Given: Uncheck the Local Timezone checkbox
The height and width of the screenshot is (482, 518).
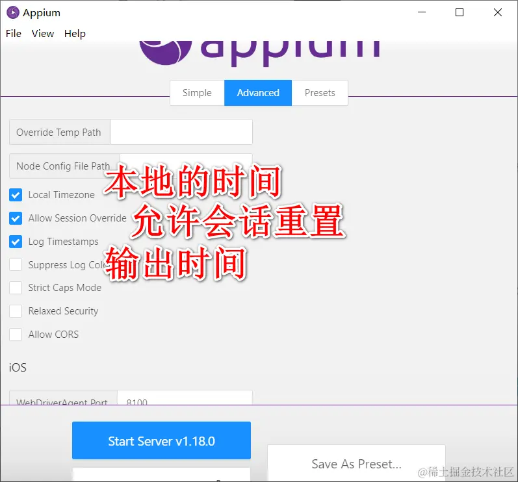Looking at the screenshot, I should pyautogui.click(x=16, y=195).
